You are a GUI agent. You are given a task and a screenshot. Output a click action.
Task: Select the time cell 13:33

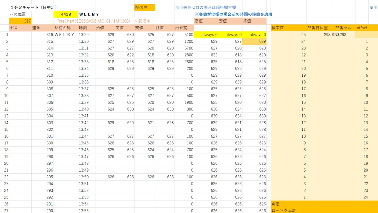tap(87, 62)
